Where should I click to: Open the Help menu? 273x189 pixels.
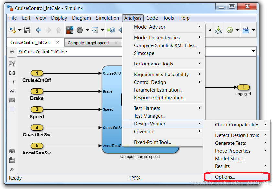coord(184,18)
